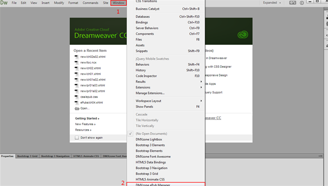Click the Creative Cloud logo icon
Viewport: 328px width, 186px height.
tap(243, 35)
